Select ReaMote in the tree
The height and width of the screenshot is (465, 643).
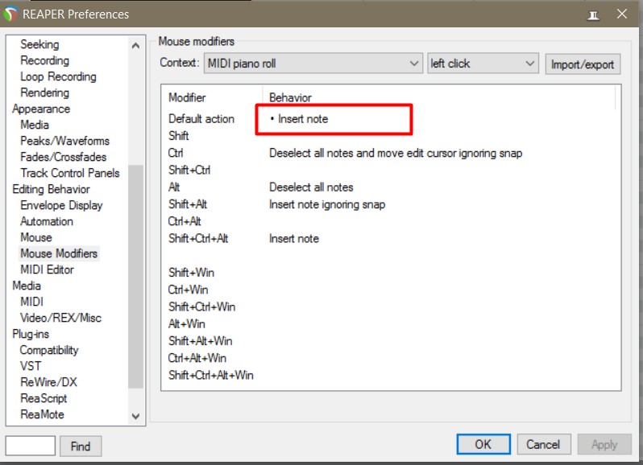(42, 414)
